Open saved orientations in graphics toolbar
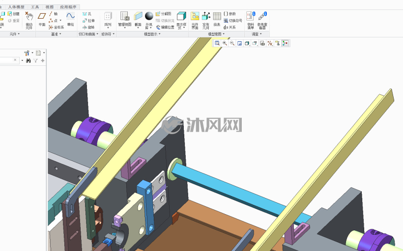 255,43
